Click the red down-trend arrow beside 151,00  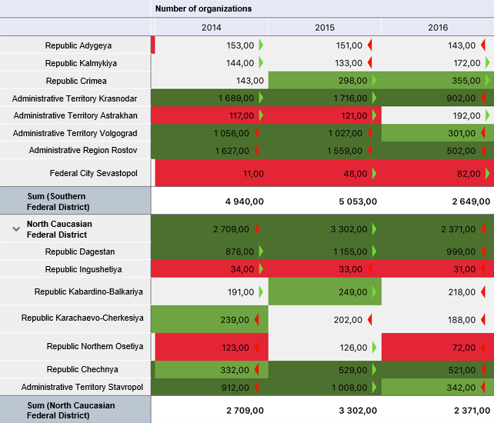tap(370, 45)
